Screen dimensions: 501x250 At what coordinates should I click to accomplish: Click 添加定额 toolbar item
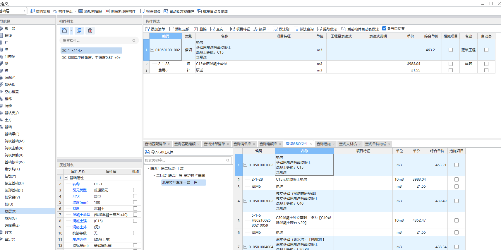(179, 29)
